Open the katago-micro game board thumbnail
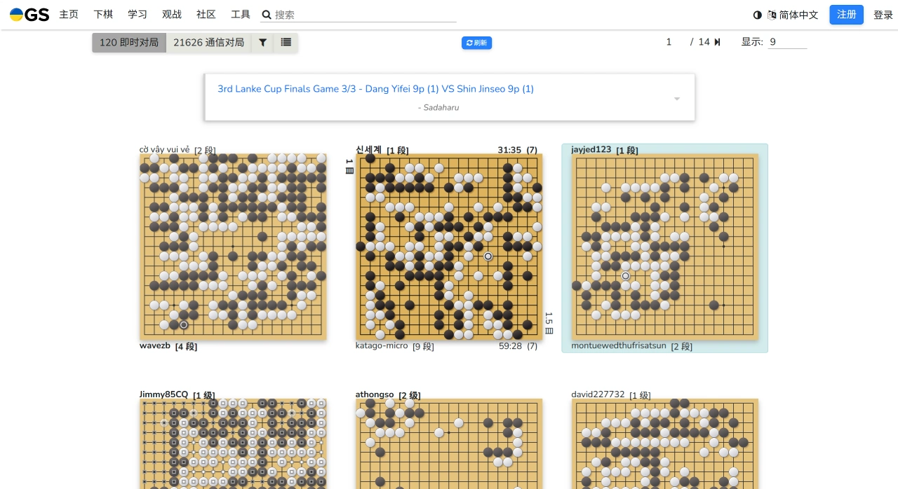The height and width of the screenshot is (489, 898). tap(449, 247)
